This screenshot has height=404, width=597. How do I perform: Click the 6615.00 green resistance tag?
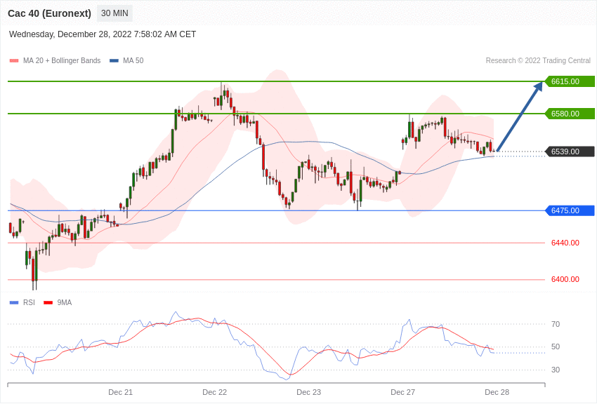570,81
